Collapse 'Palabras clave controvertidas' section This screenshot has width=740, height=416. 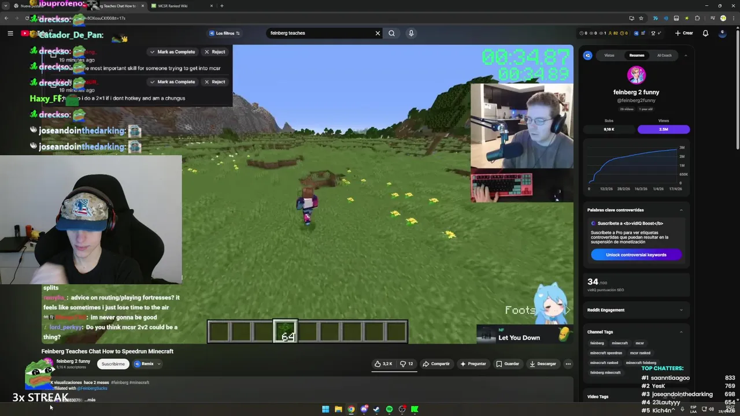pyautogui.click(x=681, y=210)
